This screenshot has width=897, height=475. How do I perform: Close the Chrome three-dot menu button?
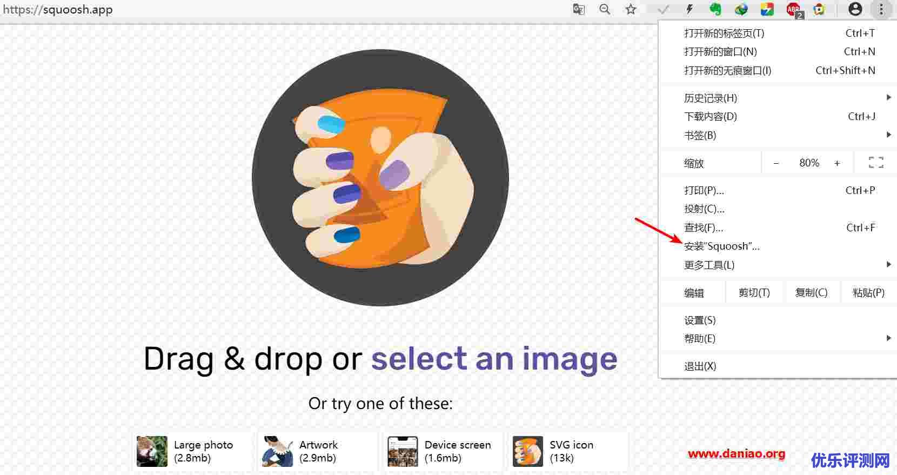[x=881, y=9]
